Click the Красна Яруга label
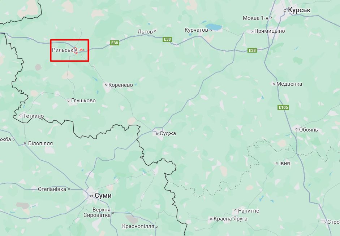Screen dimensions: 340x236 230,219
